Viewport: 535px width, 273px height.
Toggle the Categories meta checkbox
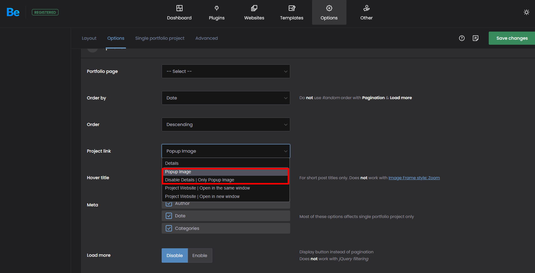click(169, 228)
